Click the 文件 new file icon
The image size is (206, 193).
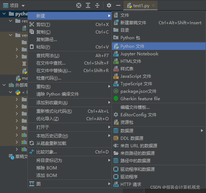pyautogui.click(x=116, y=15)
